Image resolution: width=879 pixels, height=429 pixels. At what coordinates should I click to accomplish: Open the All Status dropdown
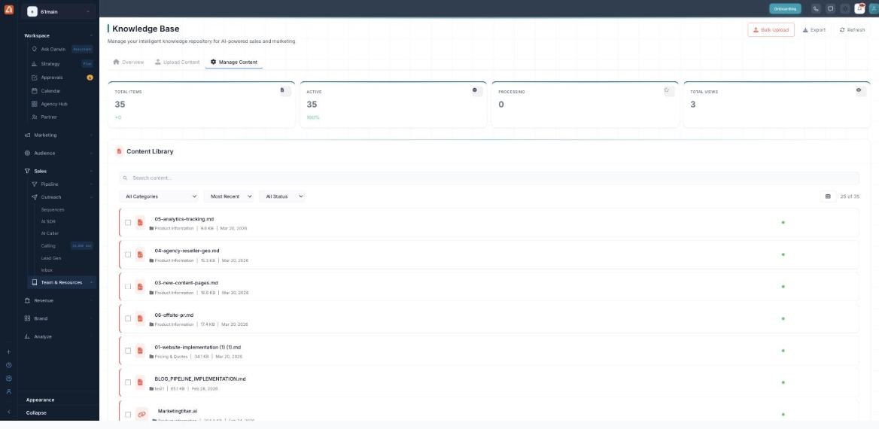click(283, 196)
